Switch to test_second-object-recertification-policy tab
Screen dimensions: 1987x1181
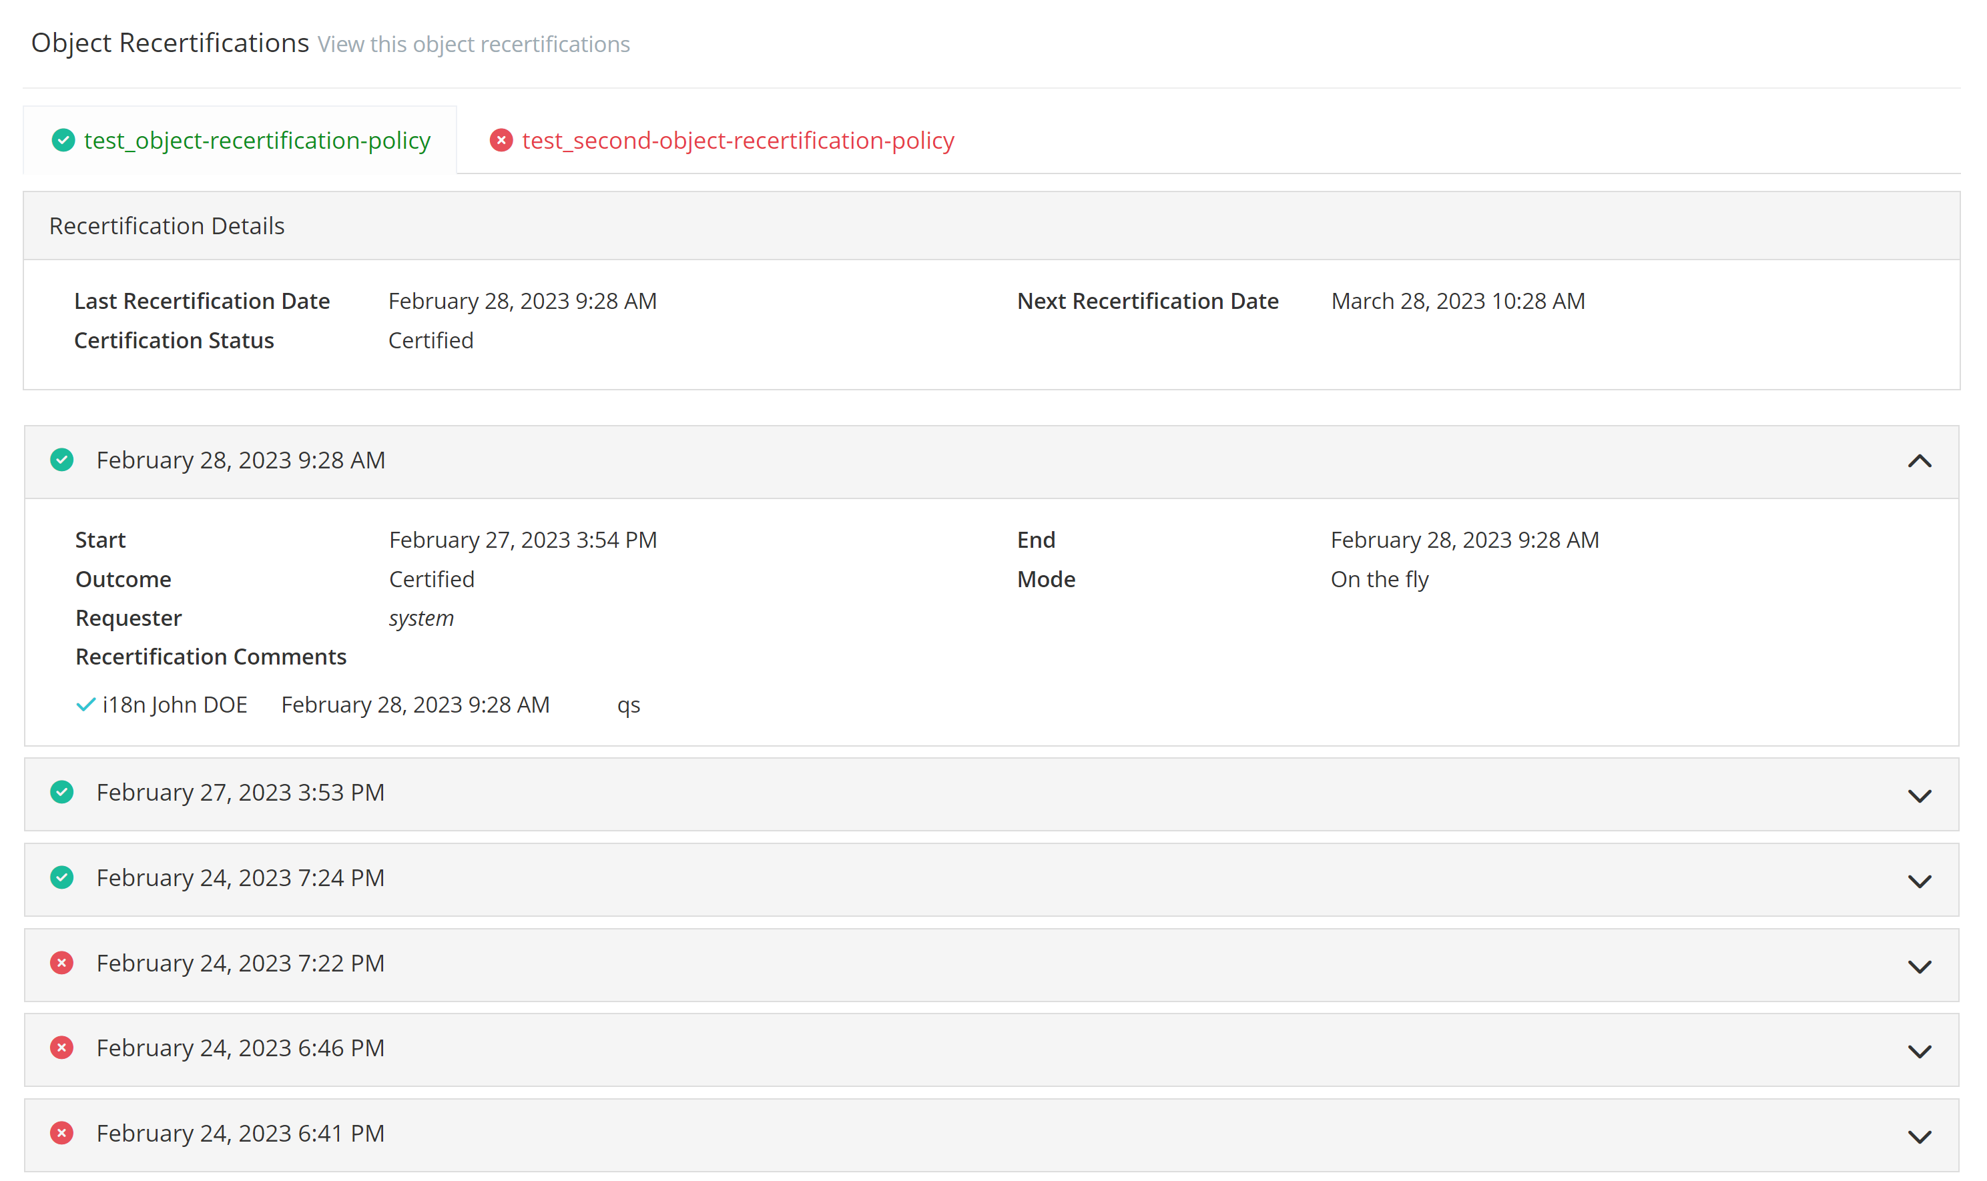pos(737,140)
